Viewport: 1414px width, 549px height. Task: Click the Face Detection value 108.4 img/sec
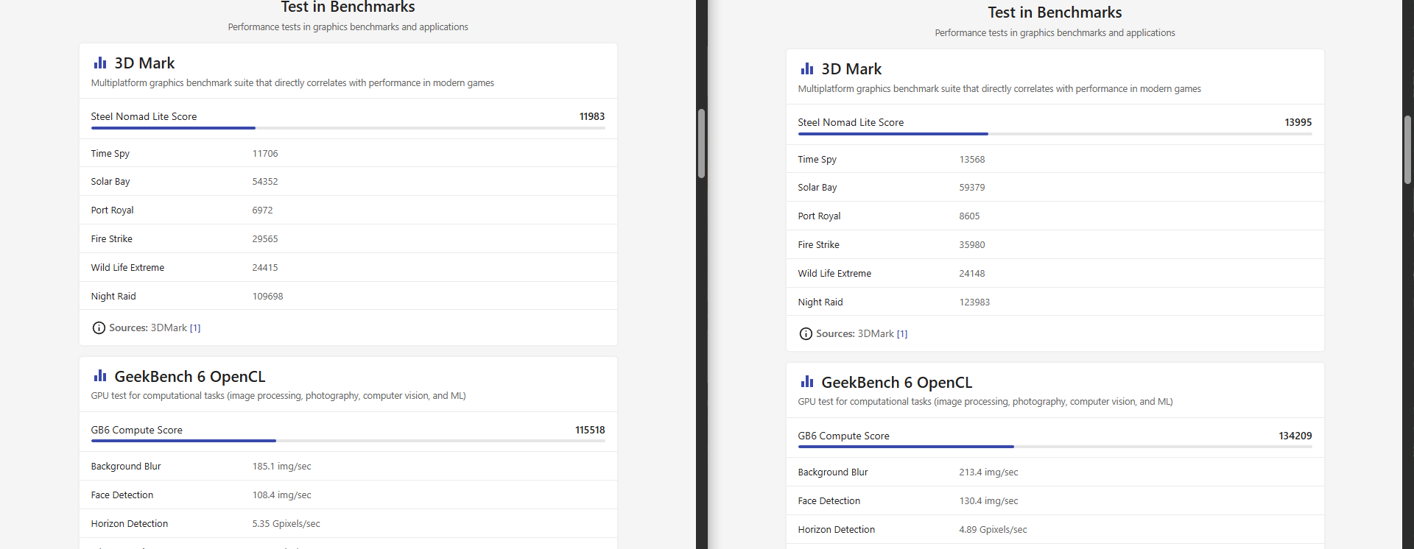click(x=281, y=495)
